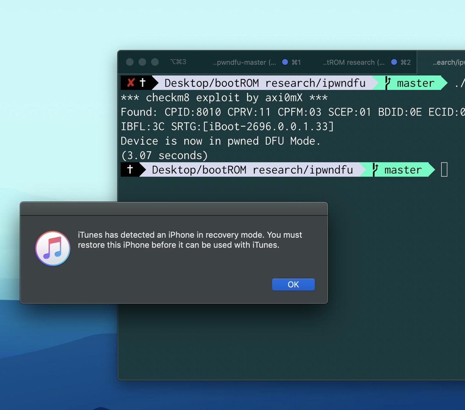Click the terminal cursor block at prompt
Screen dimensions: 465x410
[444, 170]
